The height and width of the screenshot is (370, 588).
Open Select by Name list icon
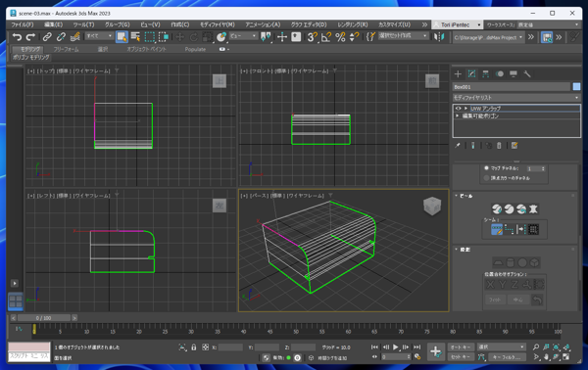click(x=135, y=36)
